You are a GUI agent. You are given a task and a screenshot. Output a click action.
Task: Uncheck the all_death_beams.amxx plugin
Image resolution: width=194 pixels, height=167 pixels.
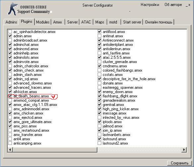tap(10, 96)
